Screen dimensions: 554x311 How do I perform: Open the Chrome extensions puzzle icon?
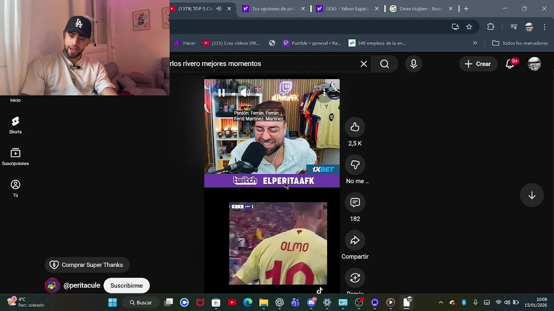coord(490,27)
